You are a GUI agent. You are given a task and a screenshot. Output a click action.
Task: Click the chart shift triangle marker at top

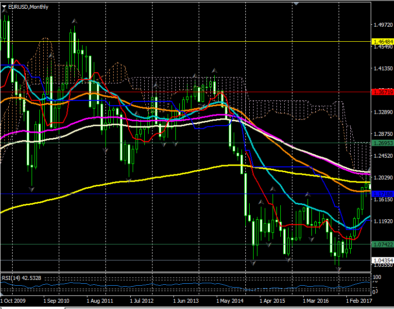point(295,3)
